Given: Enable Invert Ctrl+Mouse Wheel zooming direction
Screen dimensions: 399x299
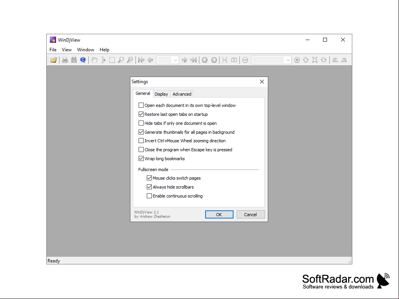Looking at the screenshot, I should tap(141, 141).
